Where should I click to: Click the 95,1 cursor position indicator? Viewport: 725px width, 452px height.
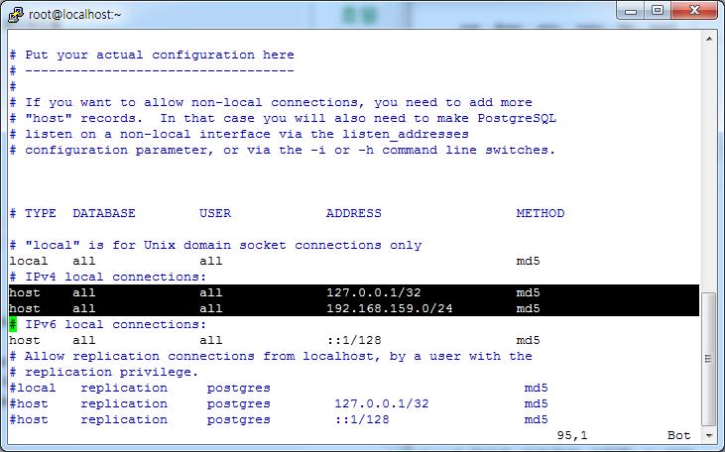572,436
